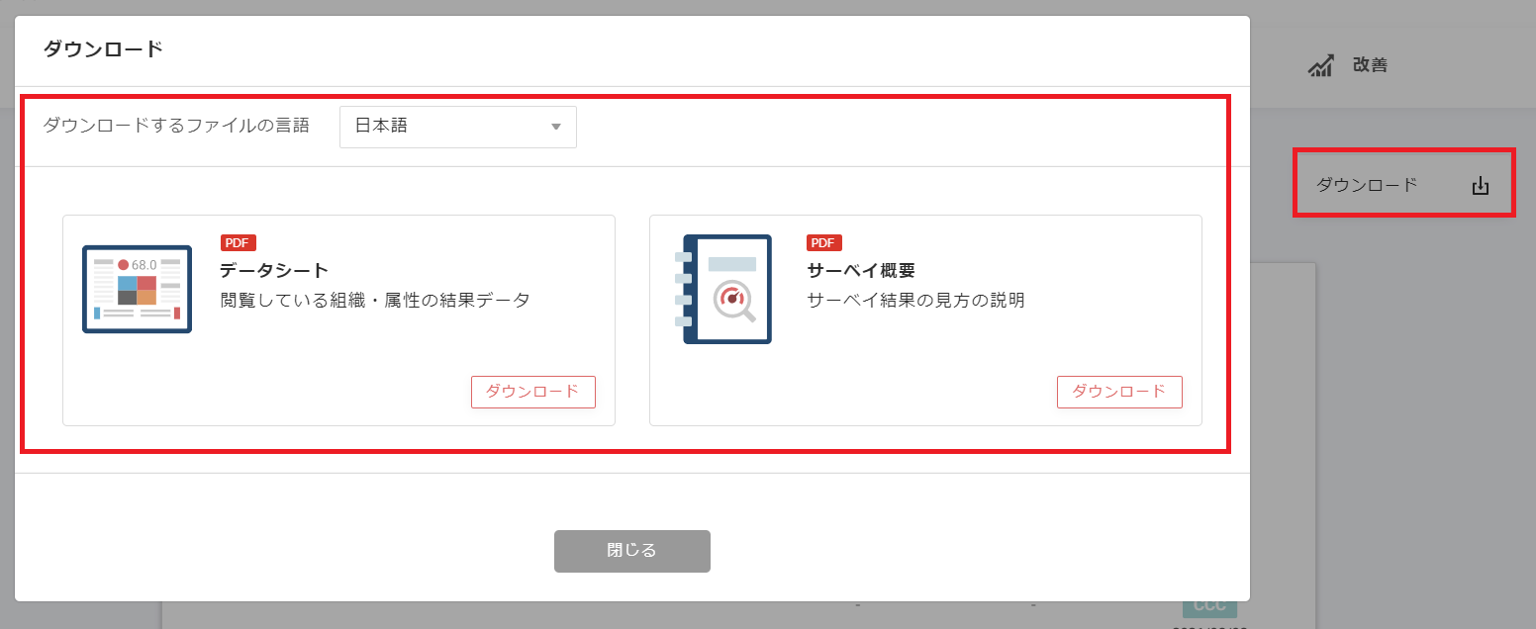Open the 日本語 language dropdown
The height and width of the screenshot is (629, 1536).
coord(457,127)
